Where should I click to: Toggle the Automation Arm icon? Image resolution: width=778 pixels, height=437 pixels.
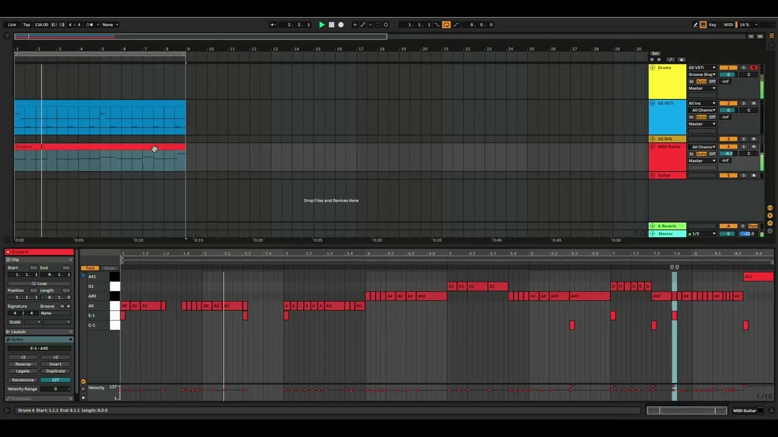pos(363,25)
